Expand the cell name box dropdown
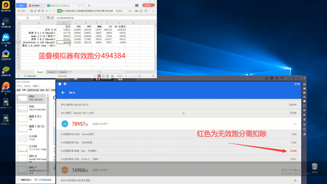Screen dimensions: 327x184 click(39, 18)
